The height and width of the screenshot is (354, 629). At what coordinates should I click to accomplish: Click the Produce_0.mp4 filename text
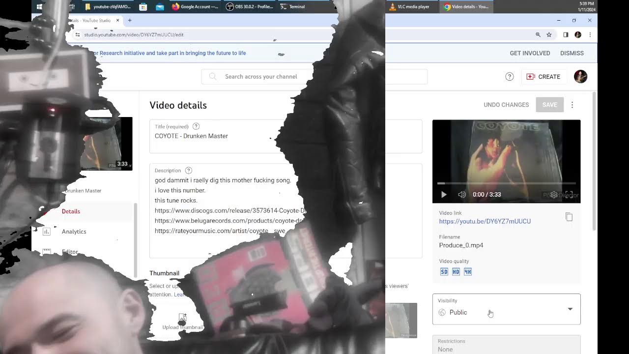(461, 245)
